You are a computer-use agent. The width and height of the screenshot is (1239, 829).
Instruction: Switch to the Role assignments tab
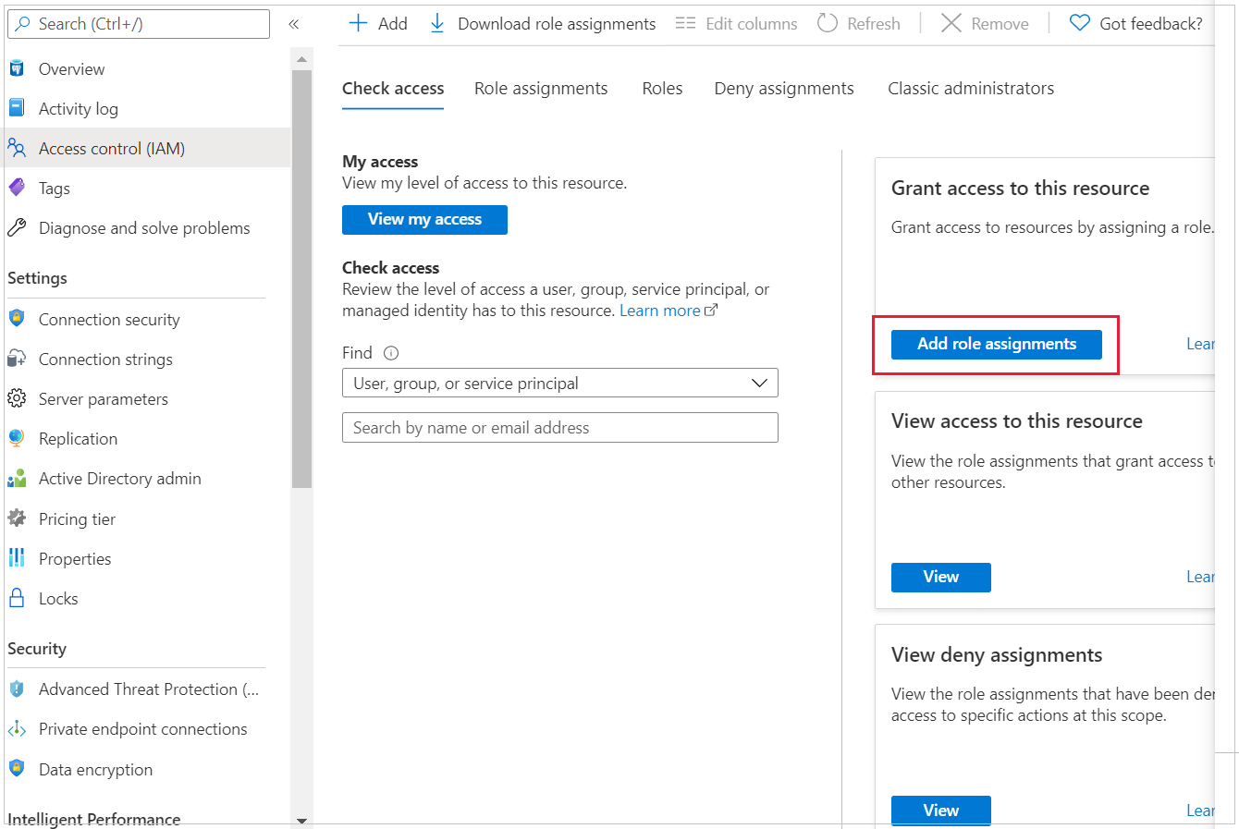point(541,89)
